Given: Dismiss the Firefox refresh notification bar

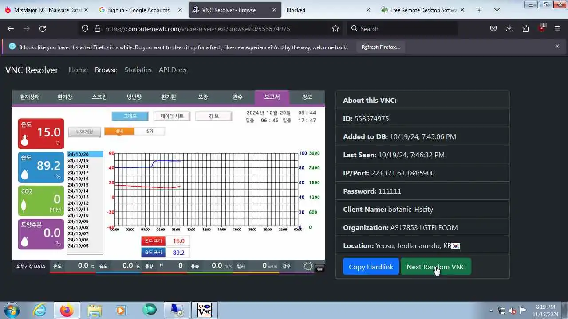Looking at the screenshot, I should [557, 46].
